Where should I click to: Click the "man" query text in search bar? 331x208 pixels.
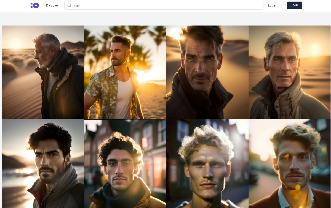(76, 6)
